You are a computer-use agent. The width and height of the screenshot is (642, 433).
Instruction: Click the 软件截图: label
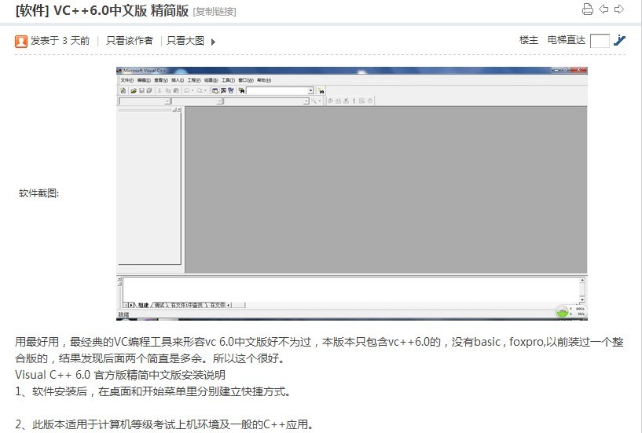[39, 193]
